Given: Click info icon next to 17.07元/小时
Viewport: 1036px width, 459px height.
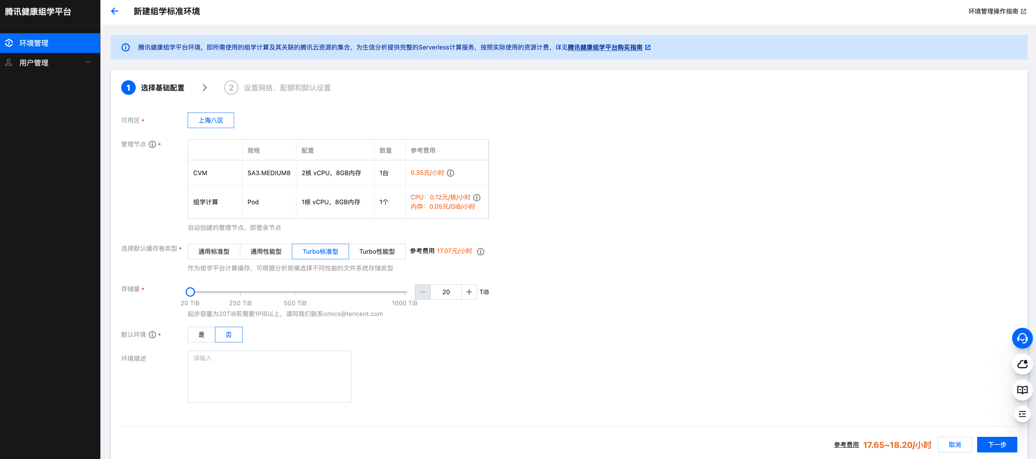Looking at the screenshot, I should 480,252.
